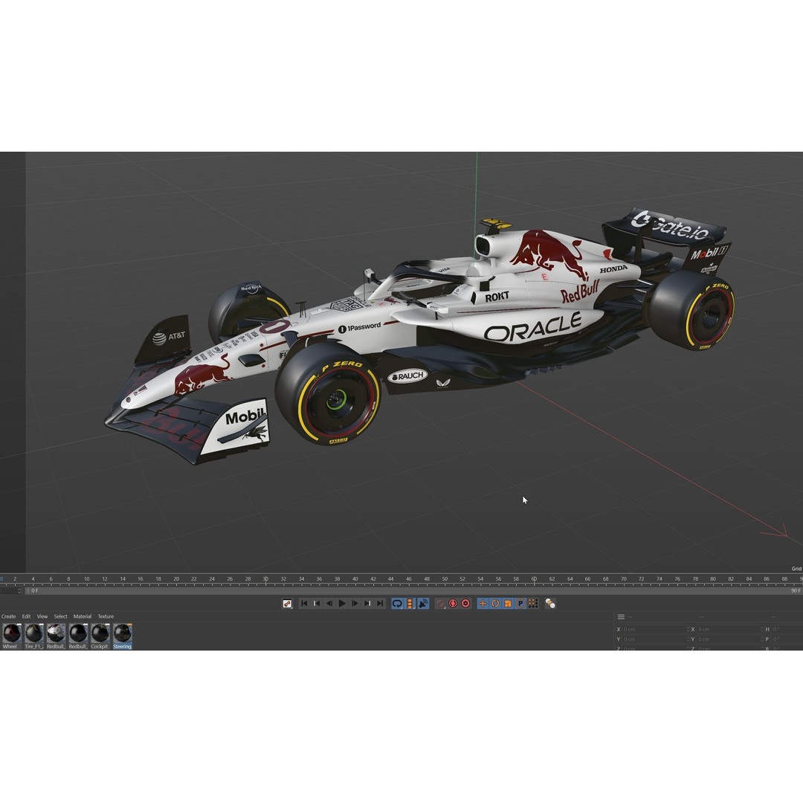Click the rotation H input field
Image resolution: width=803 pixels, height=803 pixels.
(x=787, y=630)
